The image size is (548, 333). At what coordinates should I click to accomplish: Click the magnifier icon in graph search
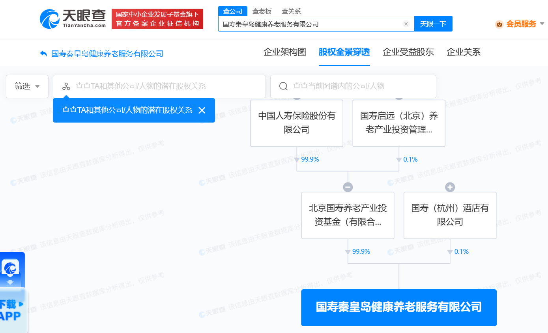pos(283,86)
